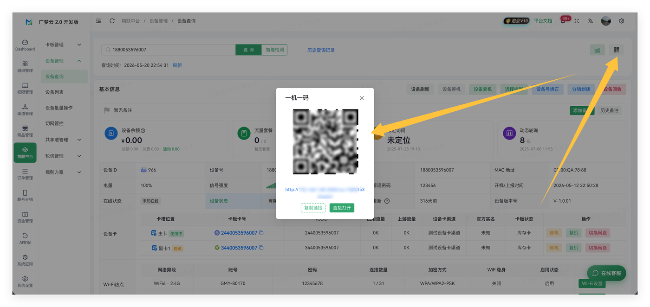Click the 物联中台 breadcrumb
This screenshot has width=650, height=307.
tap(130, 21)
